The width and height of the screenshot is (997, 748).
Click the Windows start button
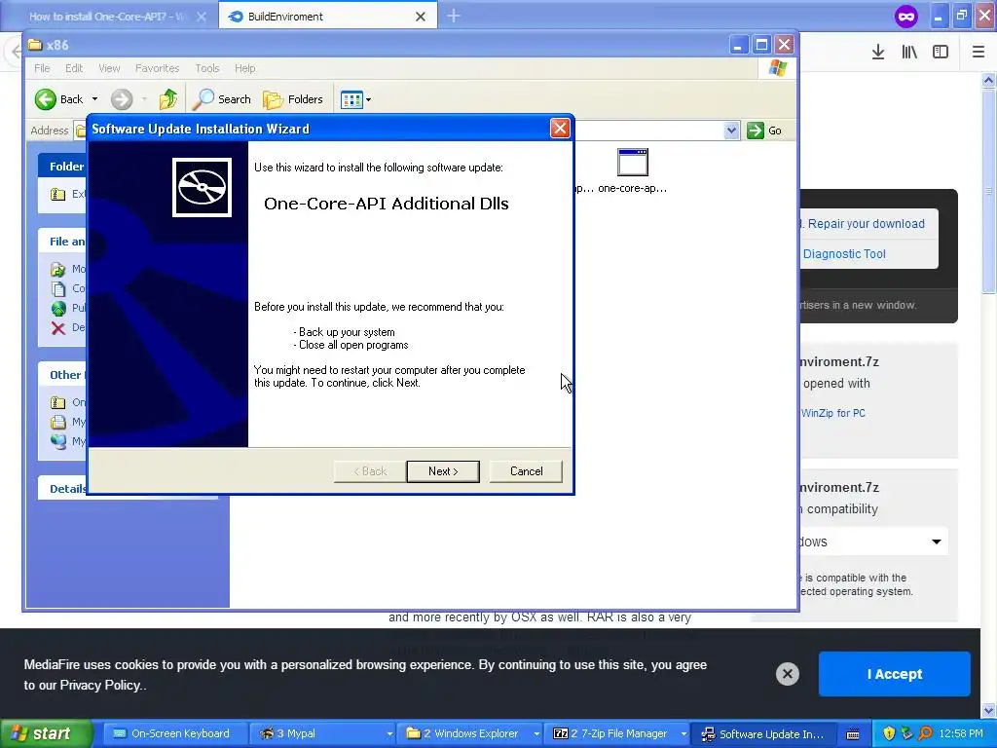click(46, 733)
